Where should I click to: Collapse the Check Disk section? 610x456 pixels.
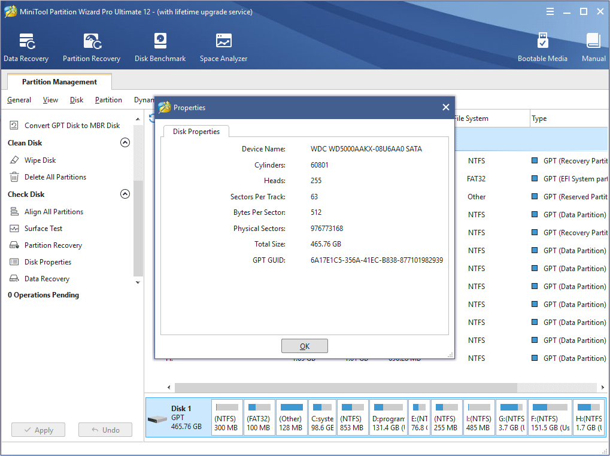(x=125, y=194)
